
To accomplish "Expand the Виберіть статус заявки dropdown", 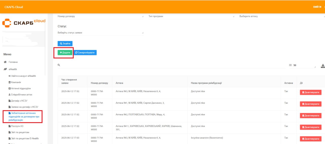I will click(x=100, y=33).
